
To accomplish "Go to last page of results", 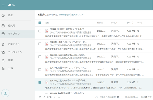I will tap(59, 97).
